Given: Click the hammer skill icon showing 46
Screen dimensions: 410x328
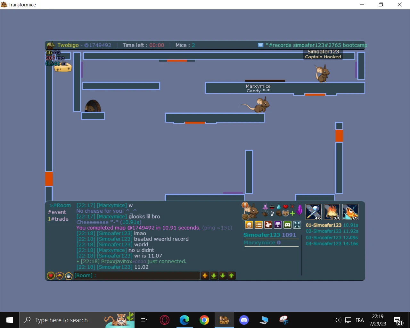Looking at the screenshot, I should pyautogui.click(x=313, y=212).
